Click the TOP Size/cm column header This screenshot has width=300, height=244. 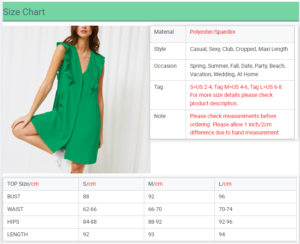23,184
